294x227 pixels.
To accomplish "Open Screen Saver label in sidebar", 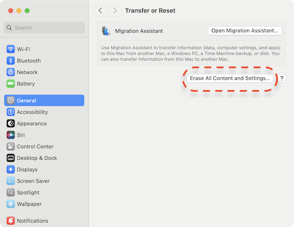I will (33, 181).
